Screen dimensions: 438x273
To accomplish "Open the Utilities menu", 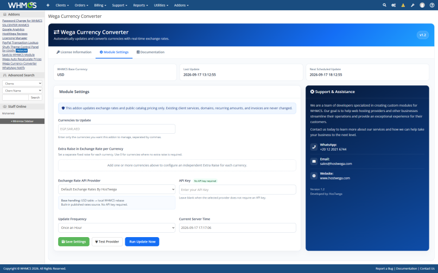I will pos(161,5).
